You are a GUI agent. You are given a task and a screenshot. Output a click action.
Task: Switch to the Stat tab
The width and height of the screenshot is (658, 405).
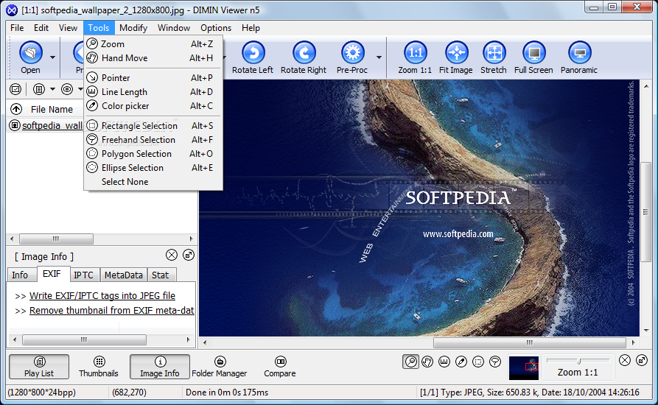point(161,275)
